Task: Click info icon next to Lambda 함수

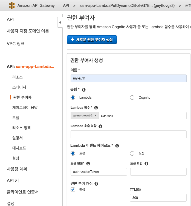Action: tap(96, 108)
